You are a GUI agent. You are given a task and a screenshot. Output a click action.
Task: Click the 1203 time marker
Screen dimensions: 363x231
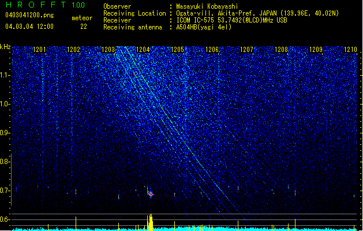click(108, 50)
